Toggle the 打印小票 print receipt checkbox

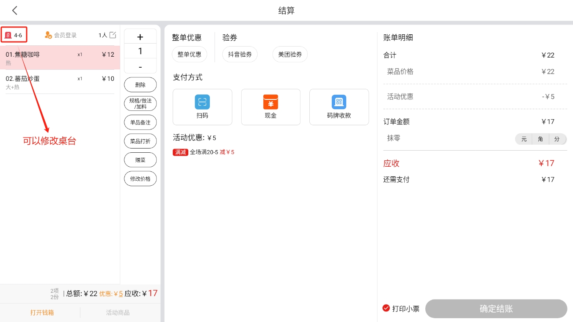click(x=386, y=308)
